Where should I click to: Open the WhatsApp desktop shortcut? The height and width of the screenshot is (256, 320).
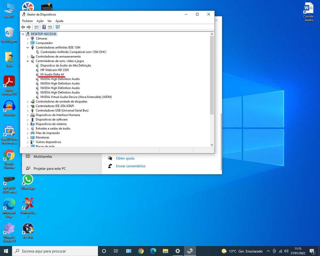[28, 182]
